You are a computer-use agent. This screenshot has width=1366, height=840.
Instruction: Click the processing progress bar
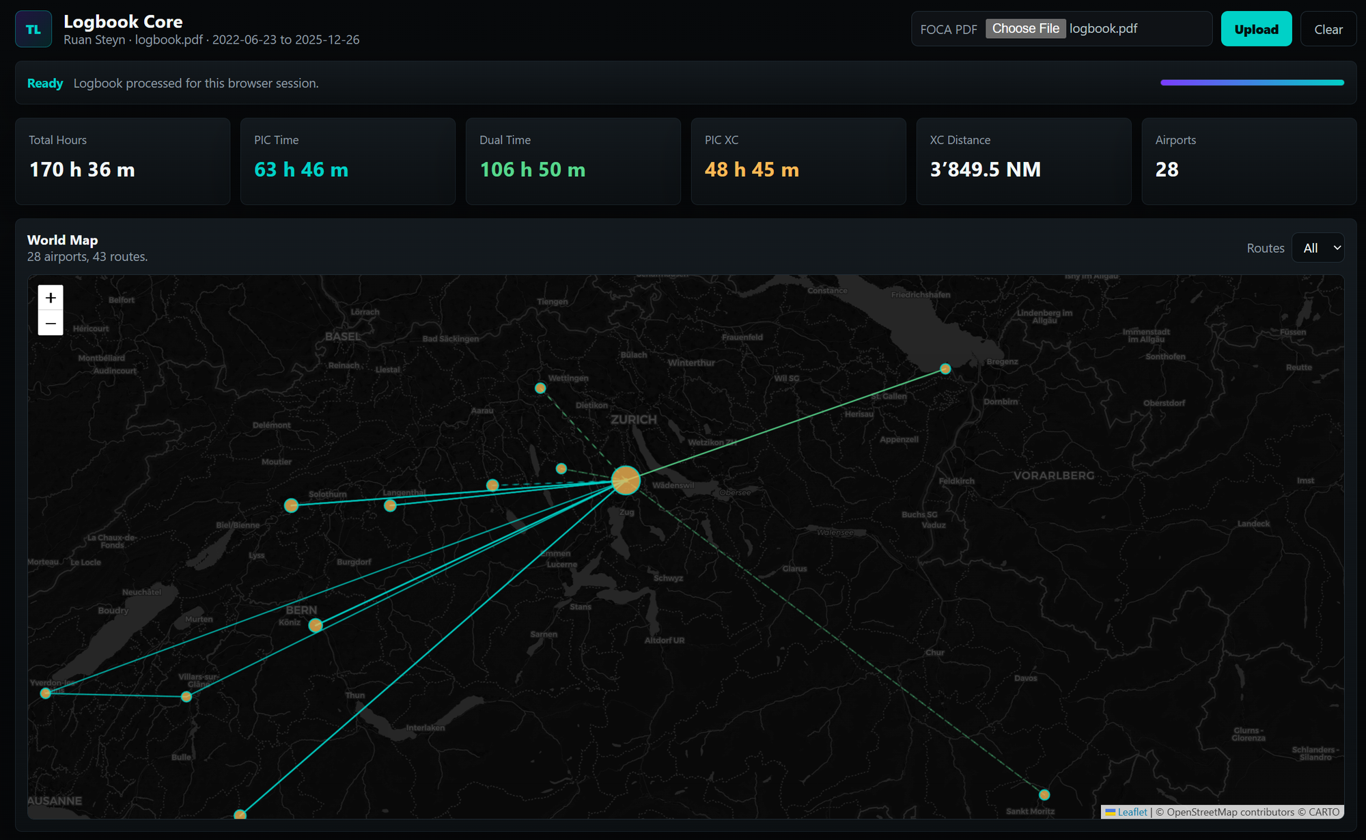pyautogui.click(x=1252, y=83)
